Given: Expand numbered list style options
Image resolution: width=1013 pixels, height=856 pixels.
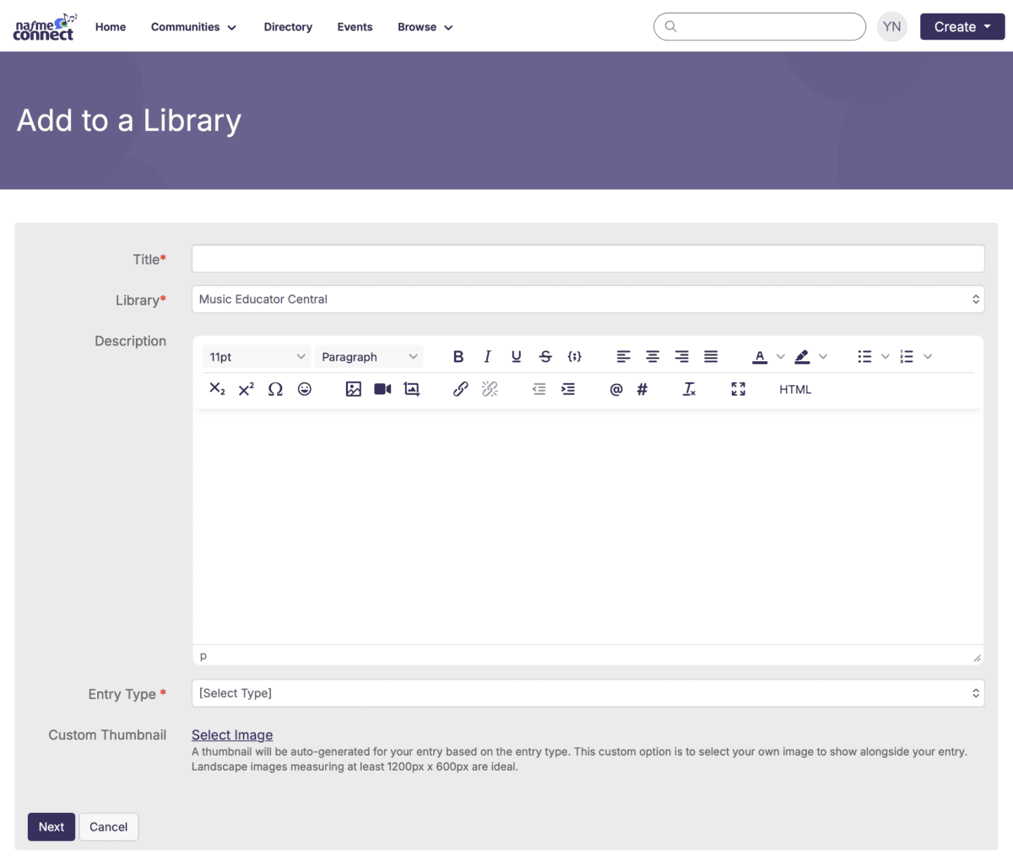Looking at the screenshot, I should point(928,356).
